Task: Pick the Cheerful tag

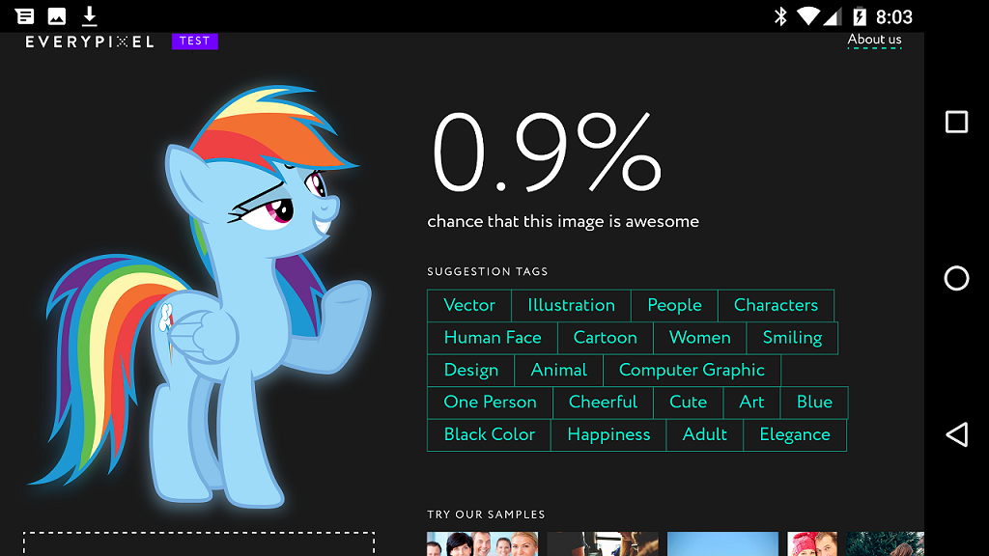Action: click(603, 403)
